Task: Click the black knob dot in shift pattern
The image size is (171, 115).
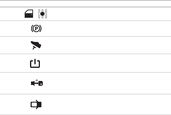Action: 43,14
